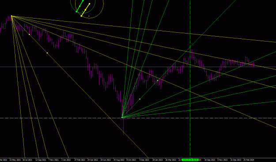Screen dimensions: 276x162
Task: Click the '26 Mar 2023' date label
Action: tap(171, 160)
